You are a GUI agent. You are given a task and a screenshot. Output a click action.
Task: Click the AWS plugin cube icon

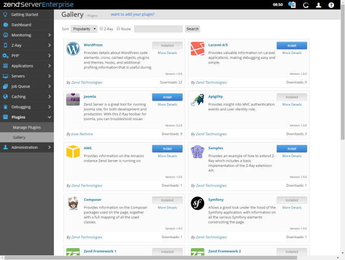pyautogui.click(x=73, y=152)
